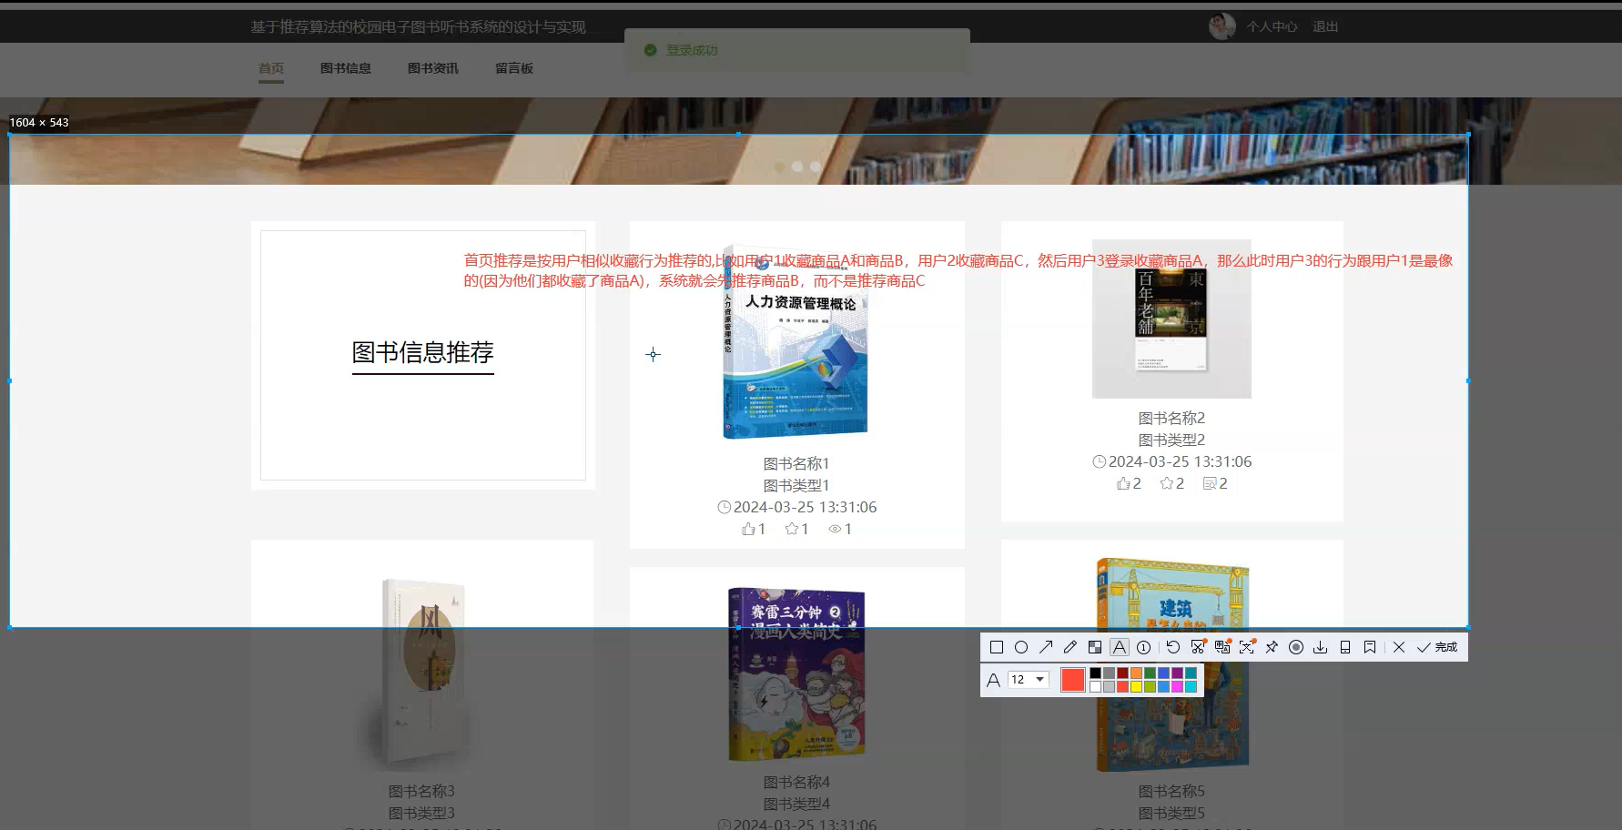Open the 人力资源管理概论 book cover
This screenshot has width=1622, height=830.
pos(796,341)
